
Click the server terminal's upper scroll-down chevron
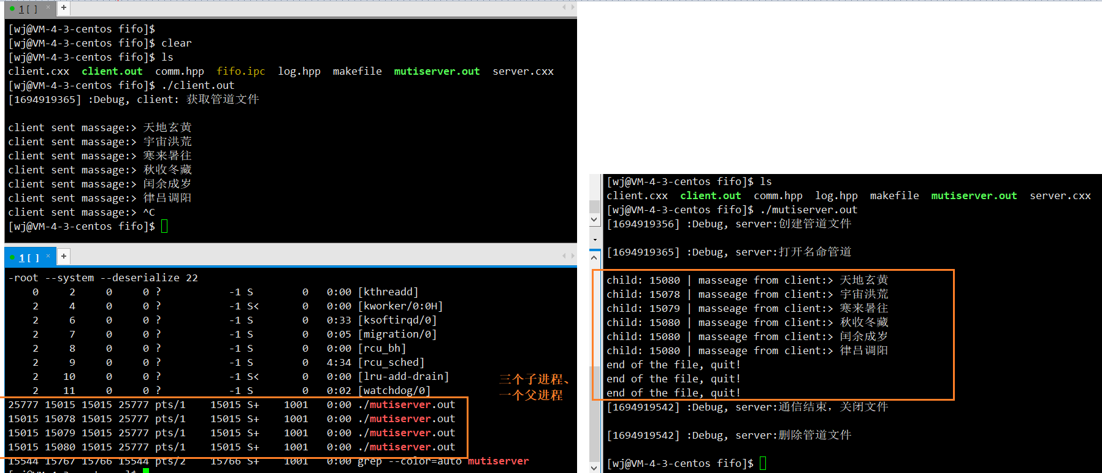[x=594, y=219]
